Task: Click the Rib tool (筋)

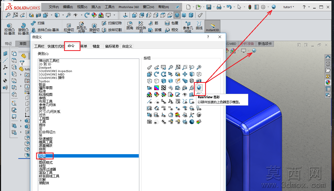Action: (x=154, y=23)
